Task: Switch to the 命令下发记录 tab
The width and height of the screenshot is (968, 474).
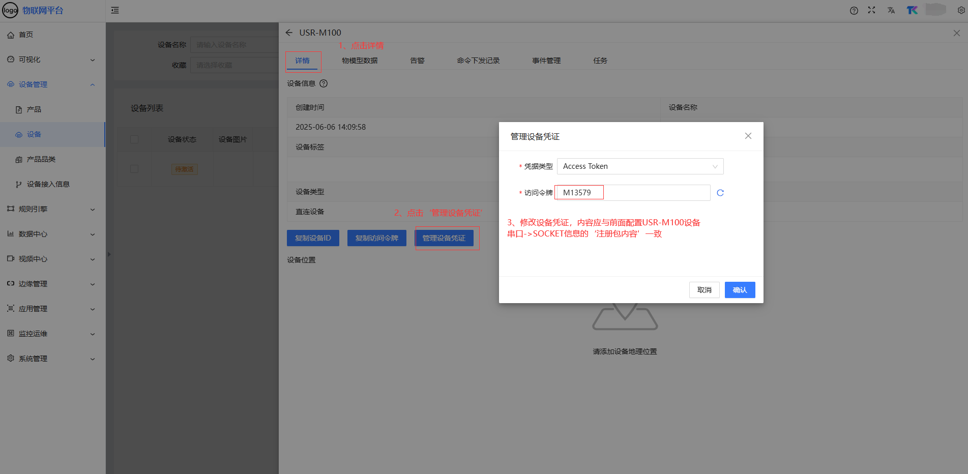Action: pyautogui.click(x=478, y=61)
